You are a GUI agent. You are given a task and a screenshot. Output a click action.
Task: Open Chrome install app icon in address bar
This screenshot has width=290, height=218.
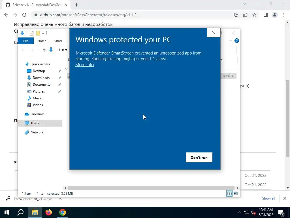pyautogui.click(x=236, y=15)
